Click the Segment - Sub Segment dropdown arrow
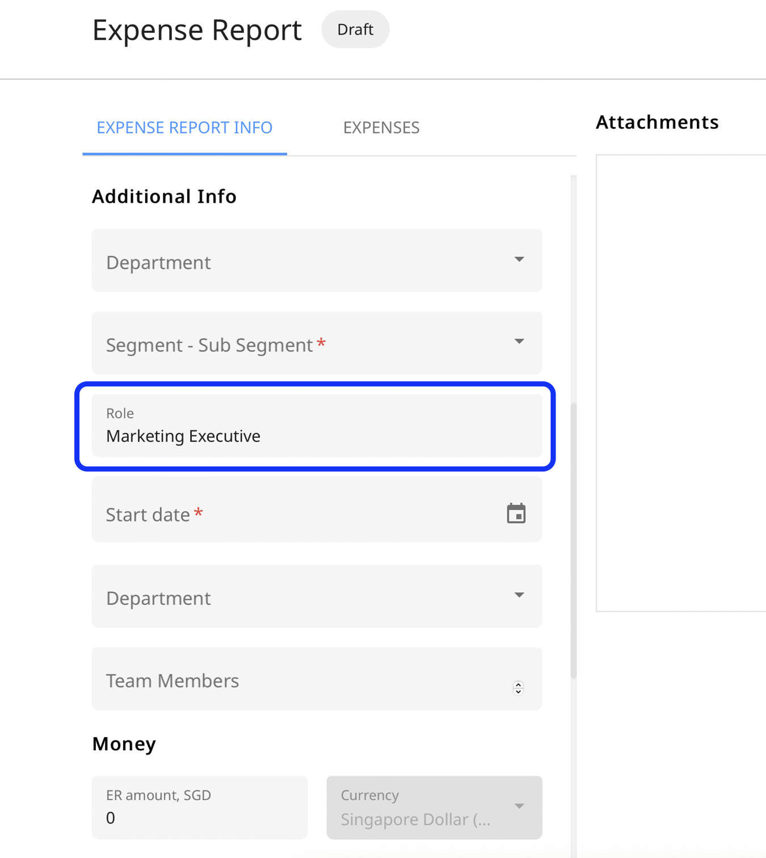The height and width of the screenshot is (858, 766). 518,341
